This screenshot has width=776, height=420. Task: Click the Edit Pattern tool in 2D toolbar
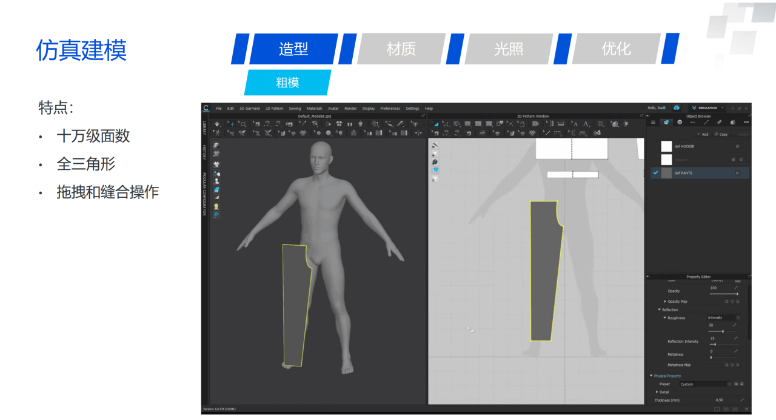(435, 124)
